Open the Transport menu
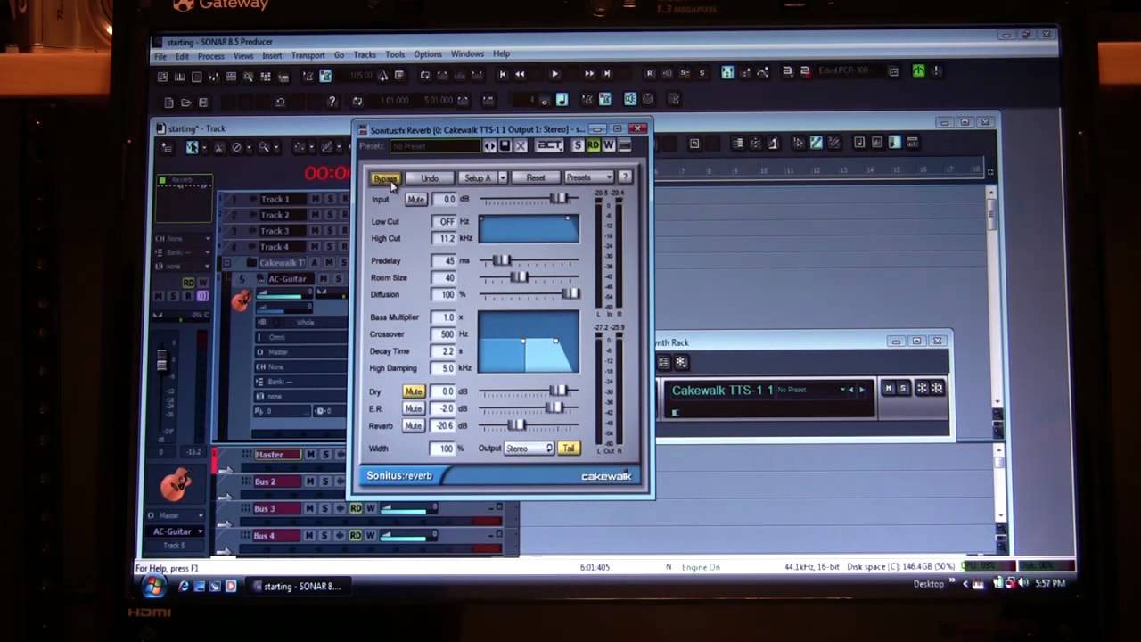Screen dimensions: 1141x642 click(308, 55)
